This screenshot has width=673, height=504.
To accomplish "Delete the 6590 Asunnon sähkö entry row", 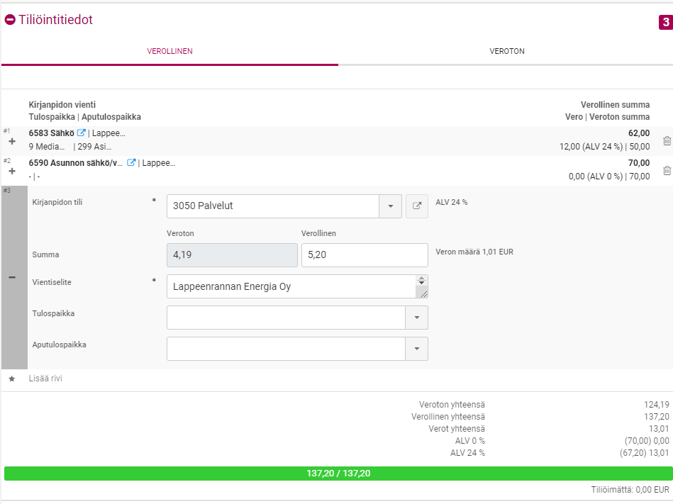I will (667, 171).
